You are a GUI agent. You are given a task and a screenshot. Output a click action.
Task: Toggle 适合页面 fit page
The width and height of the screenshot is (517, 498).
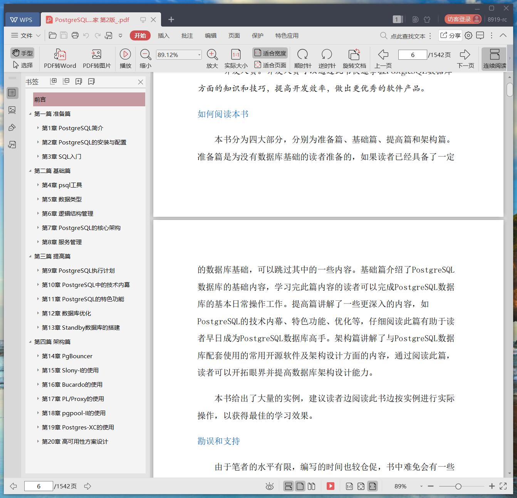point(270,65)
